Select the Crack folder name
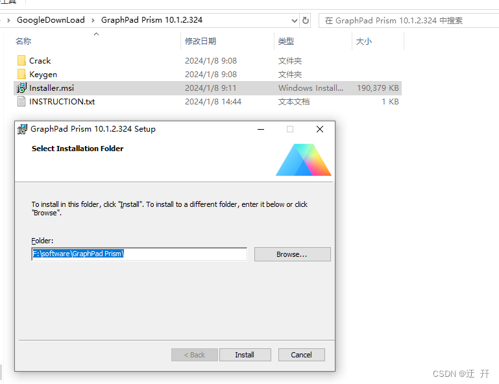This screenshot has height=384, width=499. (x=40, y=60)
